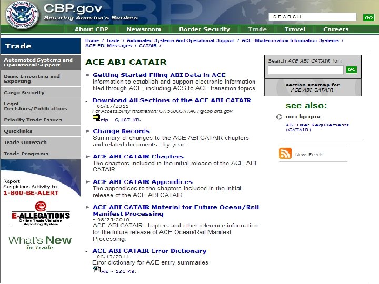The height and width of the screenshot is (284, 379).
Task: Click the circular arrow icon beside on cbp.gov
Action: [279, 117]
